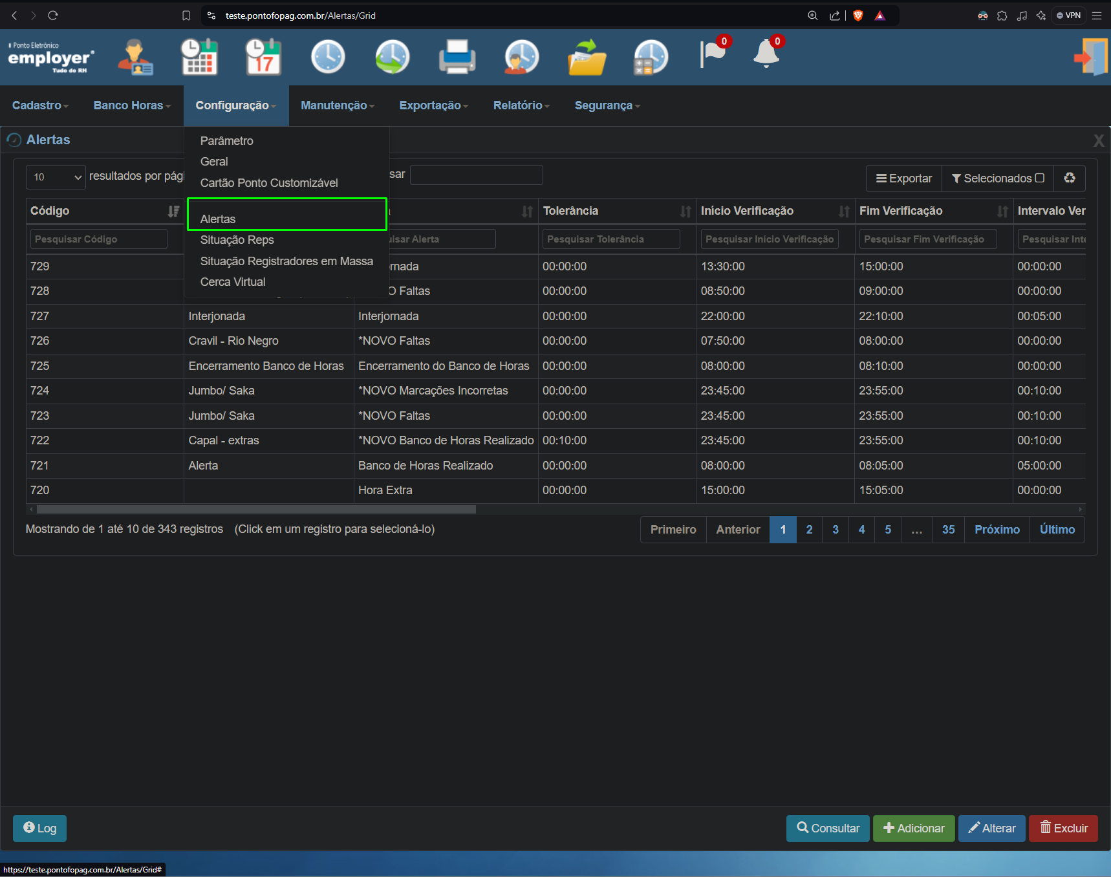Viewport: 1111px width, 877px height.
Task: Click the Pesquisar Tolerância search field
Action: 611,239
